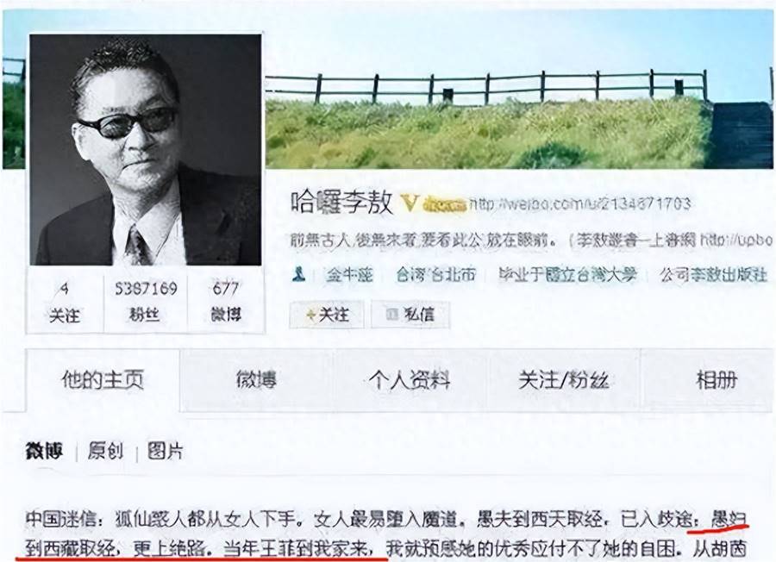Open the 相册 tab

coord(717,380)
